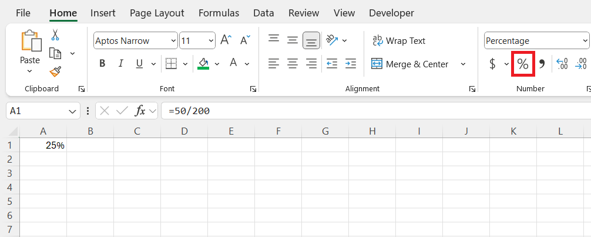Toggle Underline formatting
This screenshot has height=237, width=591.
[x=139, y=63]
